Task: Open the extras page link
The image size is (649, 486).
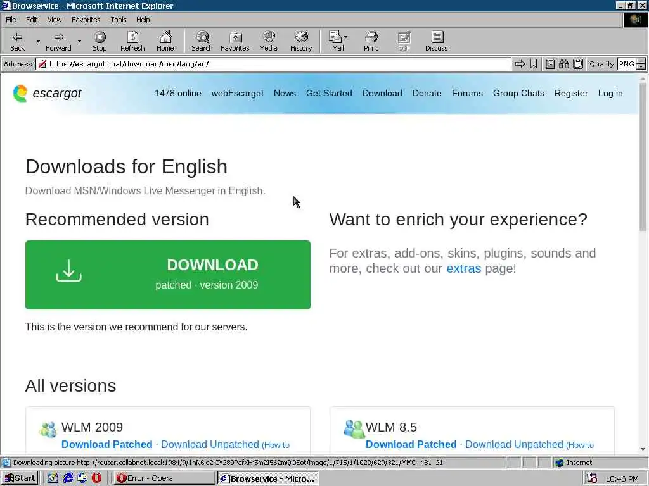Action: point(463,268)
